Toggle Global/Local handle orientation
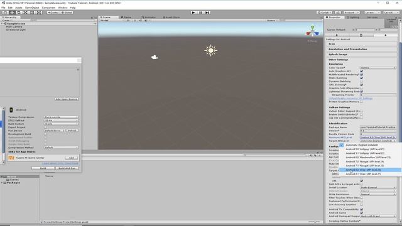Viewport: 402px width, 226px height. click(x=67, y=13)
